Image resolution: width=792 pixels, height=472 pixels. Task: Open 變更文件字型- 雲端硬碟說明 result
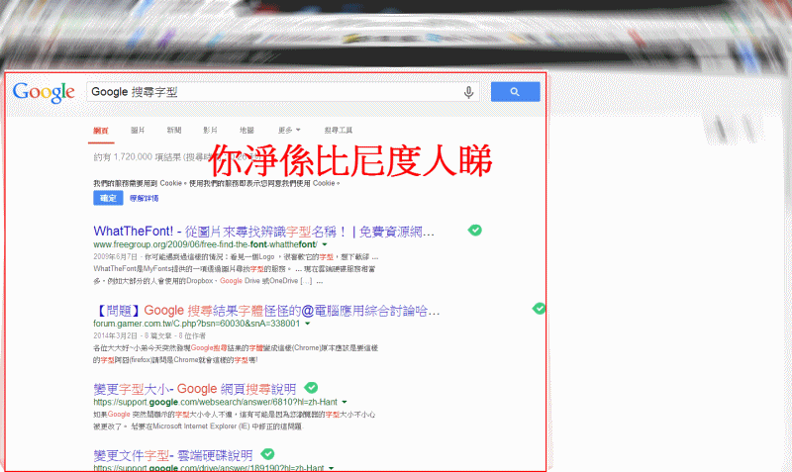(172, 455)
